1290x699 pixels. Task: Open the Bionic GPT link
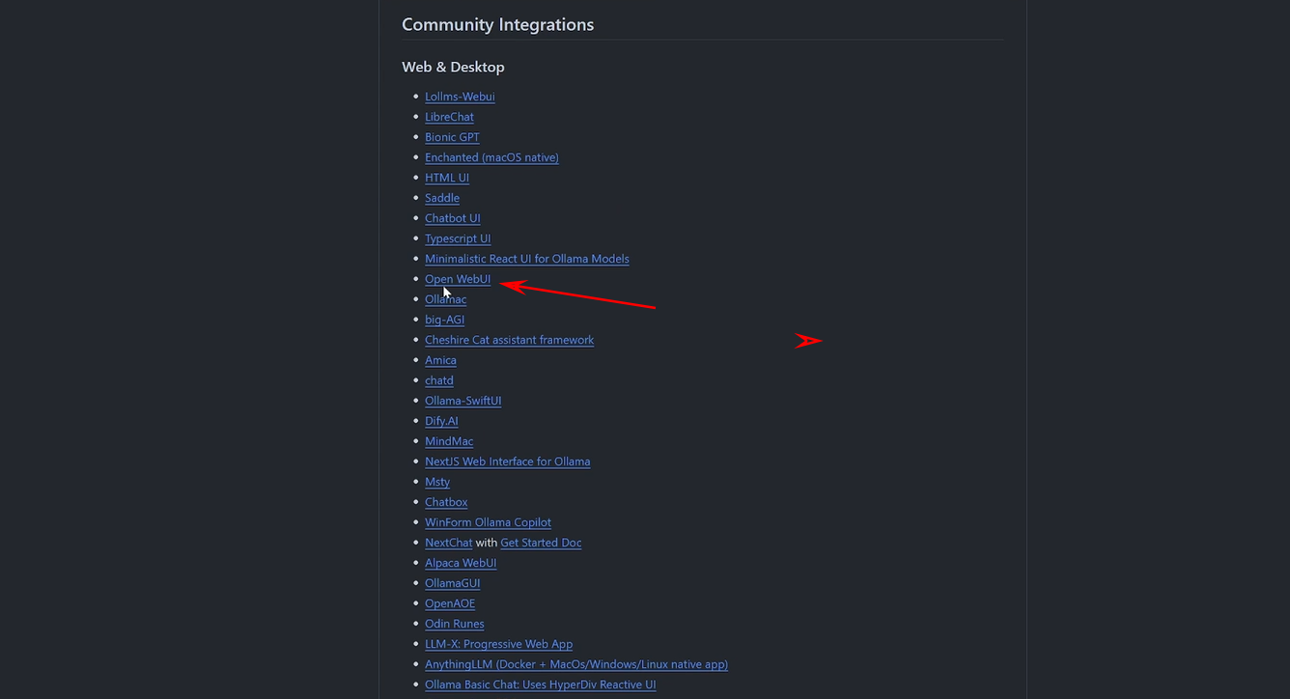pyautogui.click(x=452, y=137)
